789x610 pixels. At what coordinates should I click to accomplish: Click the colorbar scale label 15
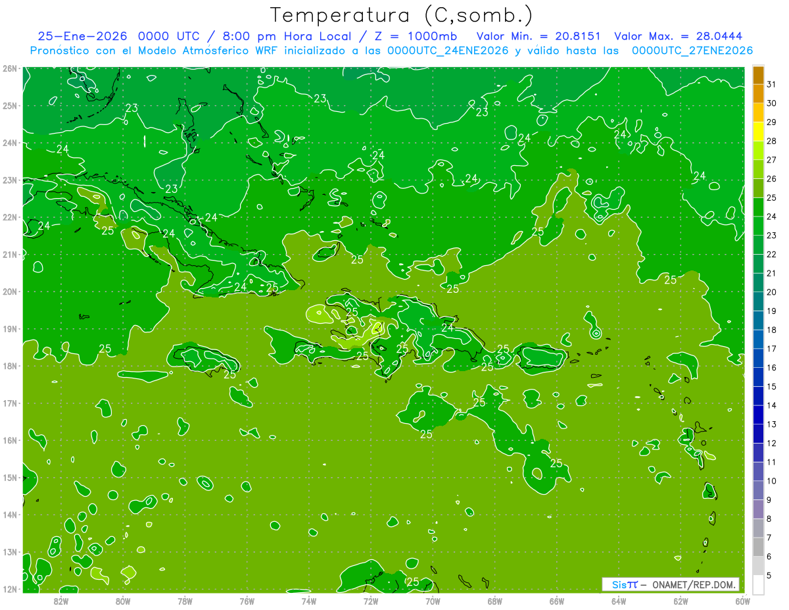pyautogui.click(x=772, y=386)
